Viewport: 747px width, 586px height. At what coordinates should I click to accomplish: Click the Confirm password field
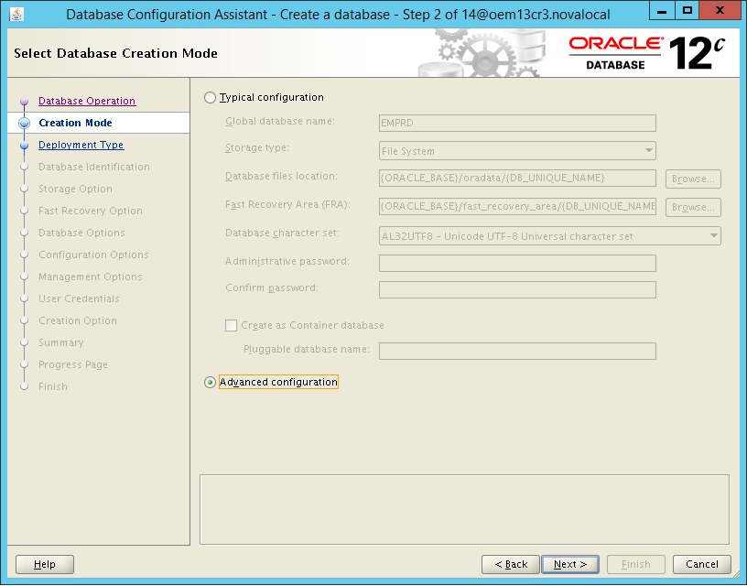point(517,289)
